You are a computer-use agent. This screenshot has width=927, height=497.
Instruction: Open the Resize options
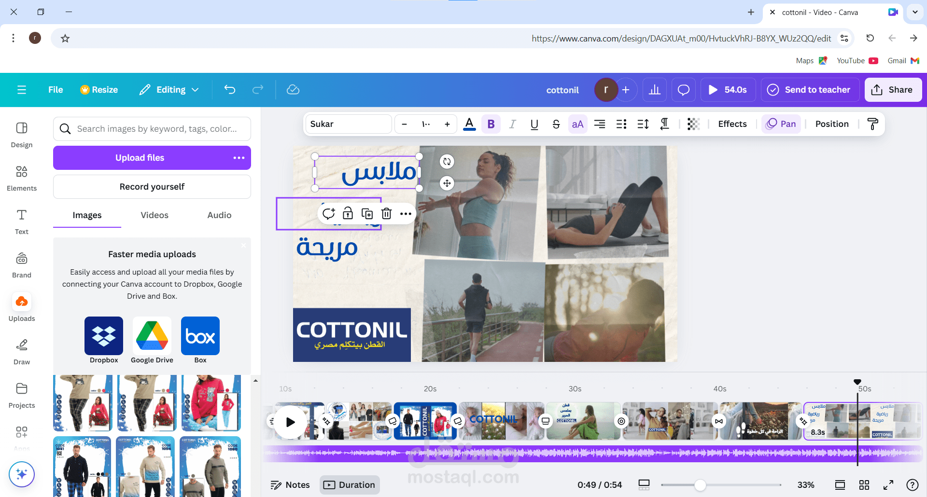coord(99,90)
